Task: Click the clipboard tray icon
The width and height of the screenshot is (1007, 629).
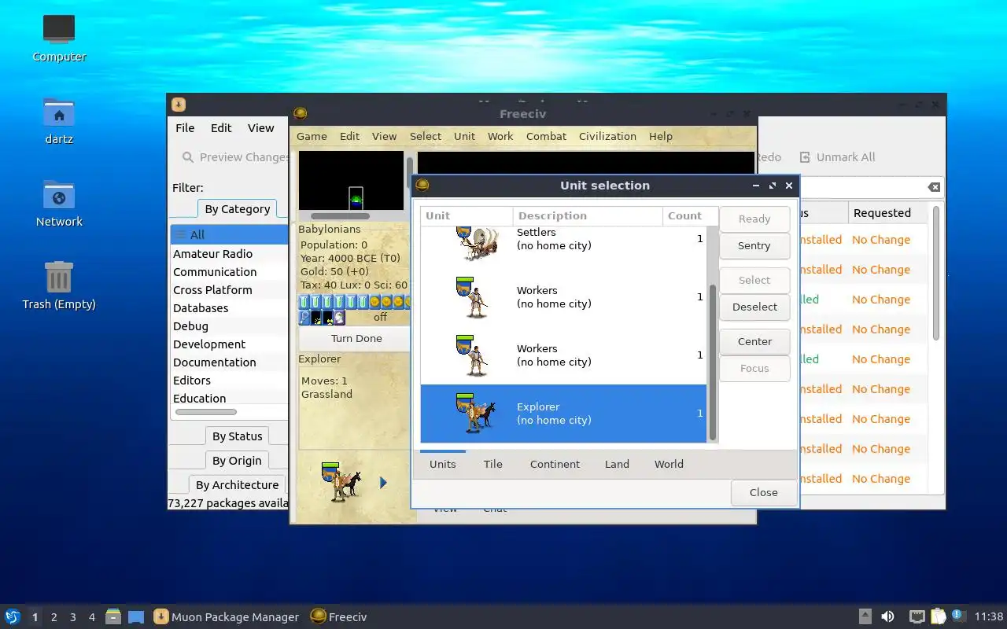Action: pyautogui.click(x=938, y=616)
